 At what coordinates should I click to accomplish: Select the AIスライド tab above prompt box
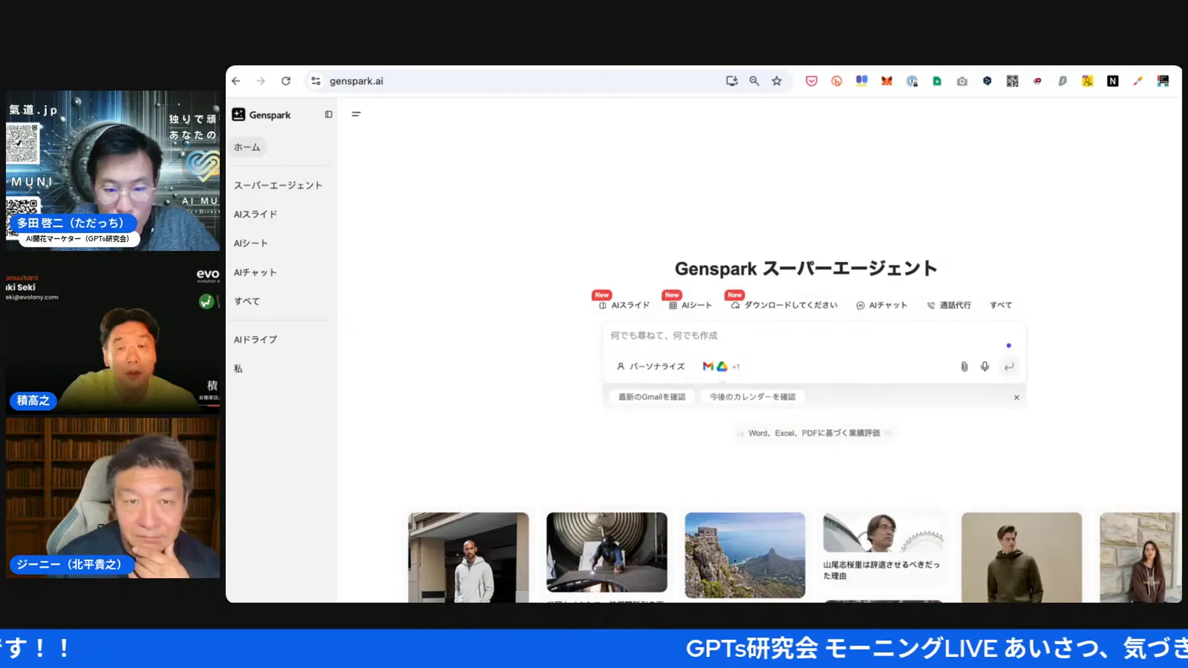tap(624, 305)
